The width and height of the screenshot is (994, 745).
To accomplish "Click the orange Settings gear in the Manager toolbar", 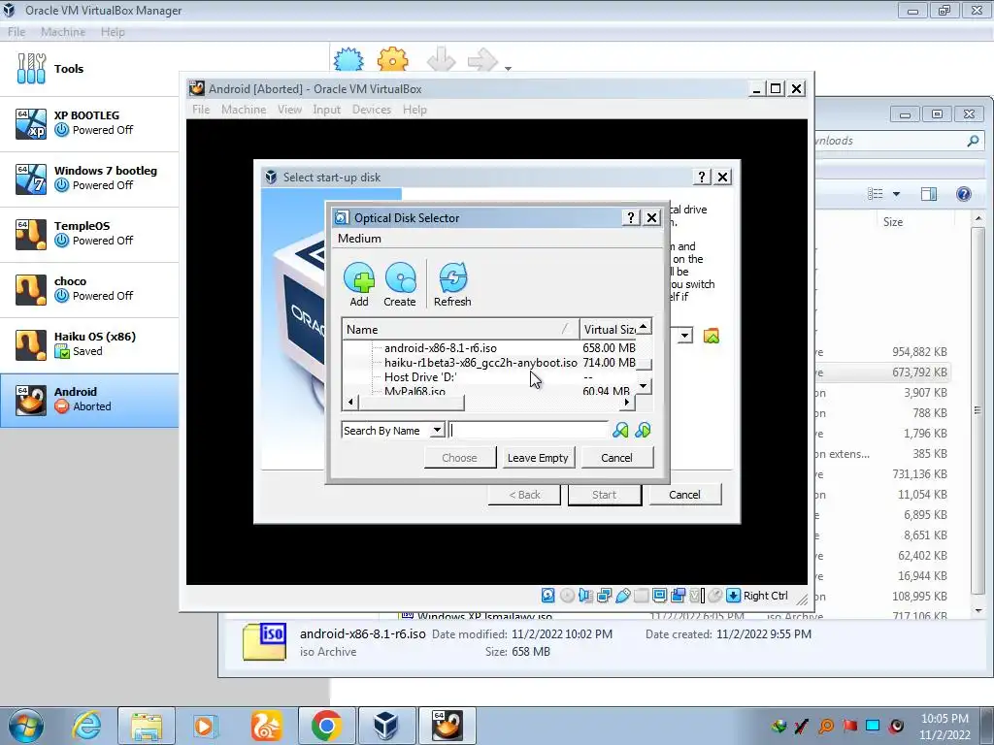I will [392, 60].
